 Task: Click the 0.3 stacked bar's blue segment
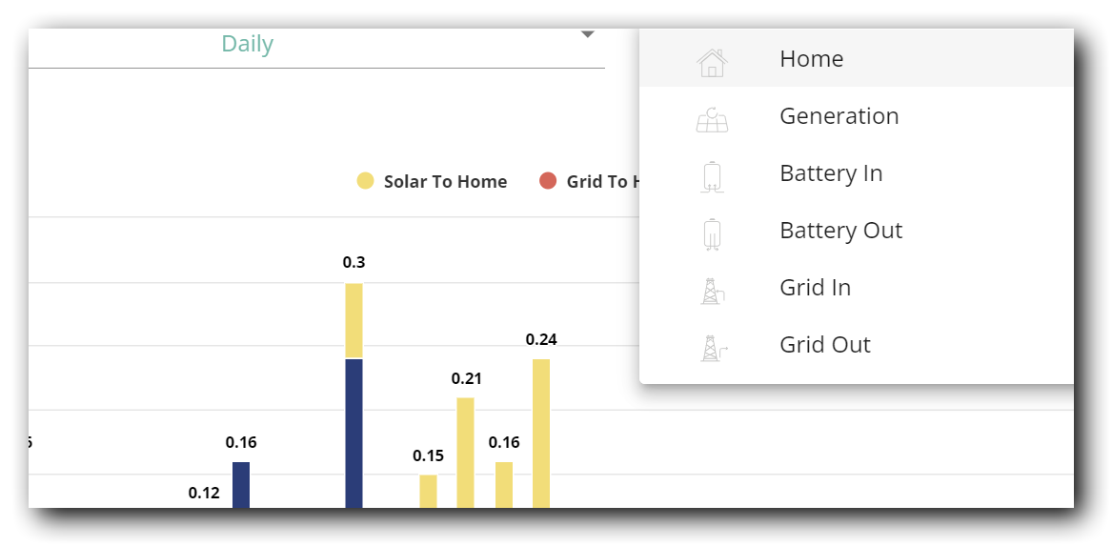click(354, 434)
